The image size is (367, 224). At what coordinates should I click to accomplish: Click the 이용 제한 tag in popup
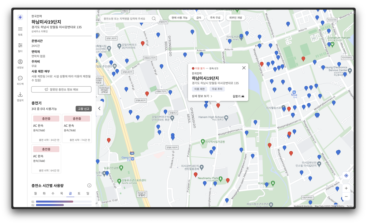coord(199,89)
